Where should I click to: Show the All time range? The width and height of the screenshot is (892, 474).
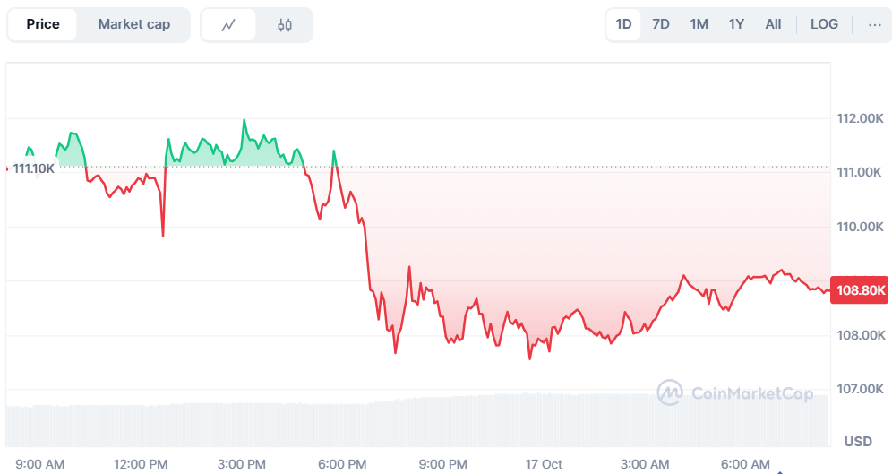point(773,24)
